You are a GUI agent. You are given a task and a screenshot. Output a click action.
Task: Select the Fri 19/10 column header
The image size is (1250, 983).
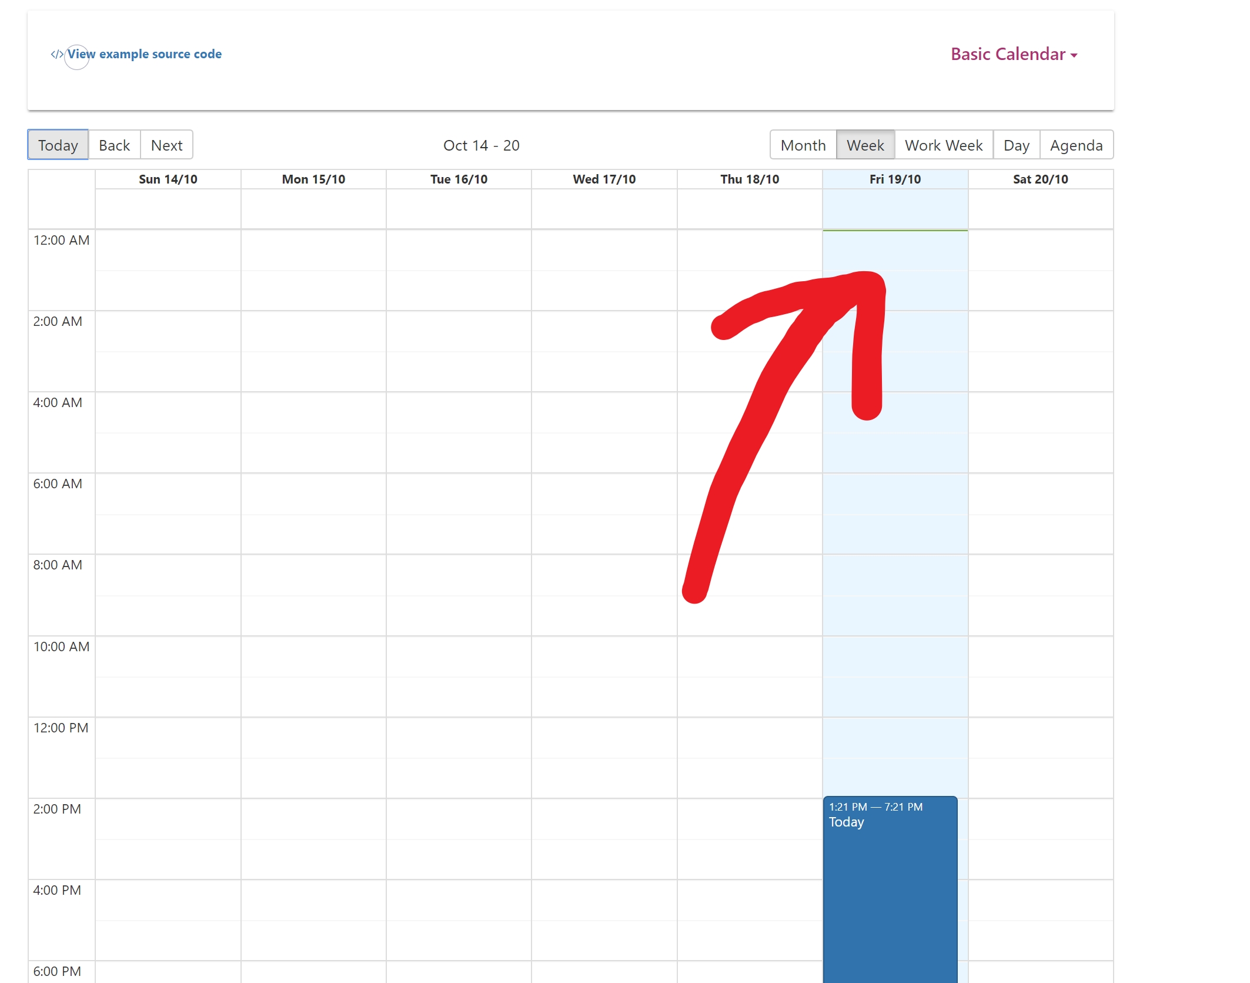pyautogui.click(x=894, y=179)
